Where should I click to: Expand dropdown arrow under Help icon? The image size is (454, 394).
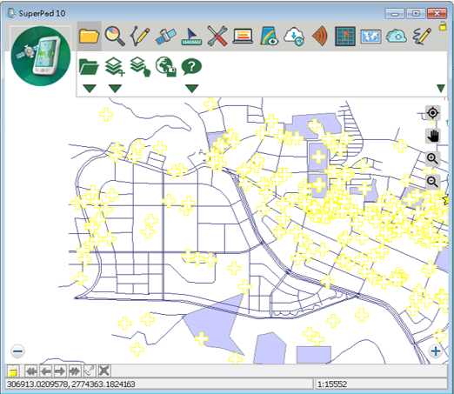coord(191,89)
